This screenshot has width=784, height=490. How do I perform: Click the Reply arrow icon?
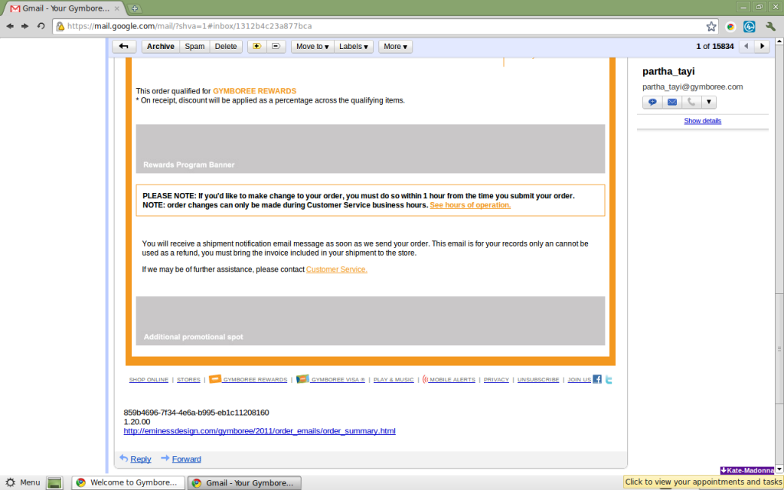(x=123, y=458)
